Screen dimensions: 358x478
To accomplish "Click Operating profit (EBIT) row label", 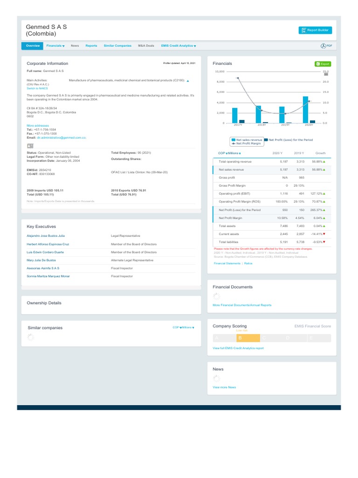I will (234, 194).
